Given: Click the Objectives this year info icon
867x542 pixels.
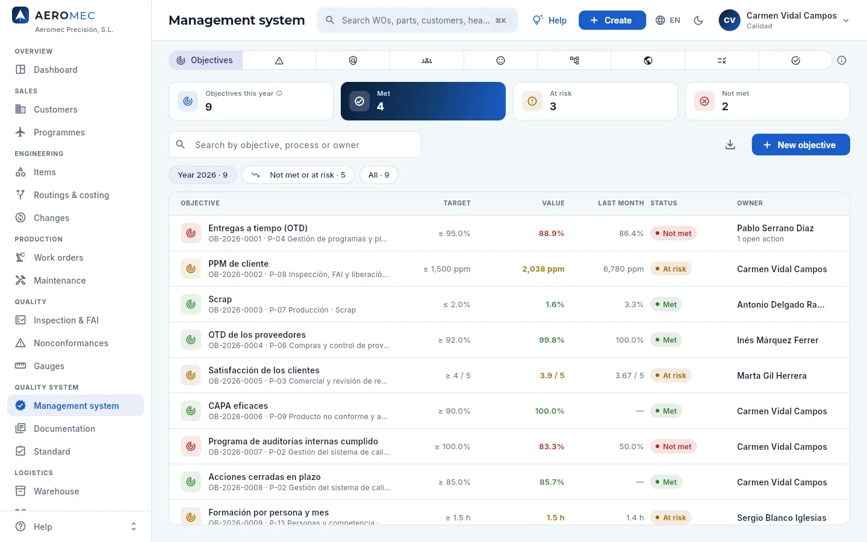Looking at the screenshot, I should tap(279, 93).
